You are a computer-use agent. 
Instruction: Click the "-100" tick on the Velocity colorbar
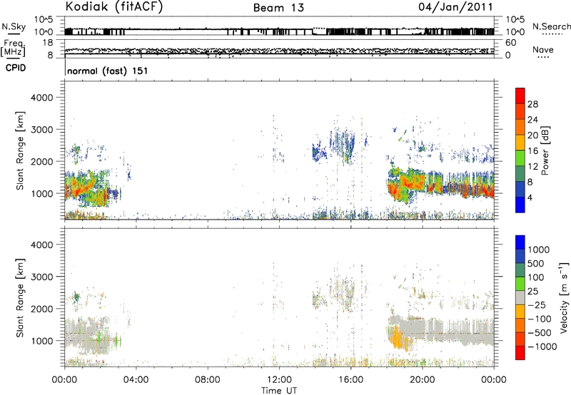click(x=540, y=319)
